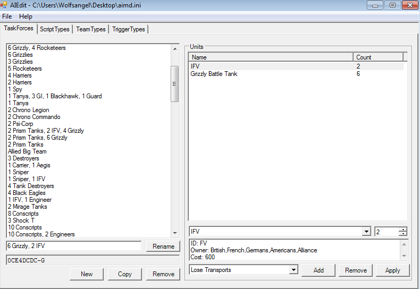Switch to the TeamTypes tab
Screen dimensions: 420x289
(91, 29)
